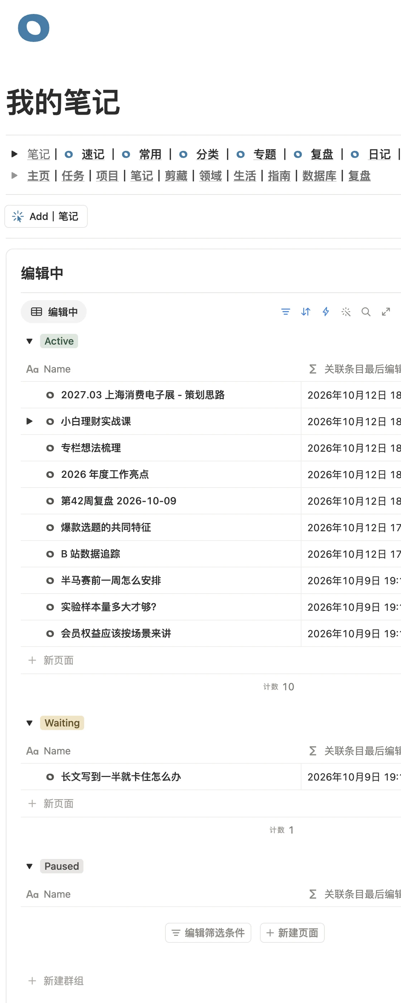
Task: Open database in full page with expand icon
Action: coord(386,312)
